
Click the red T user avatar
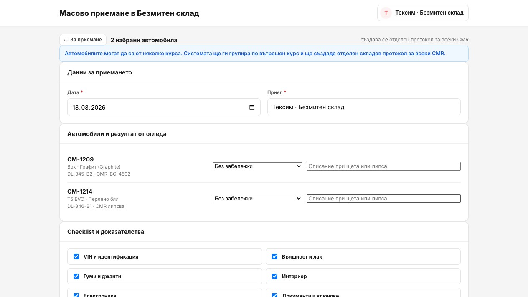[x=386, y=13]
